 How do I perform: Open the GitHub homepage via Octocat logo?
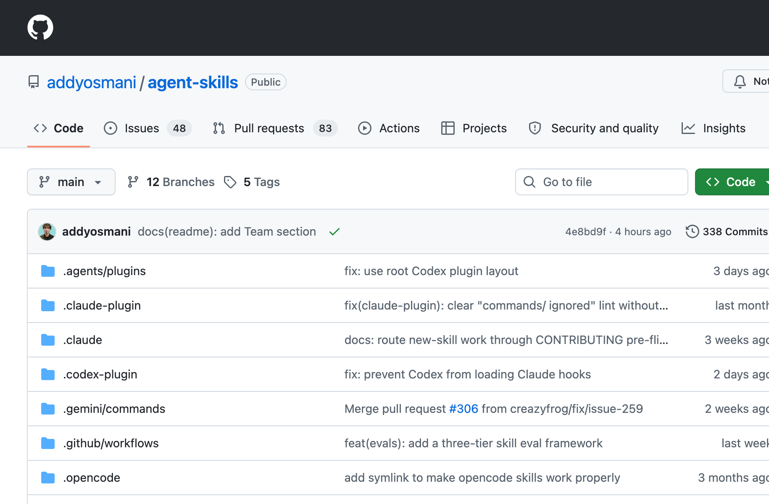[x=40, y=28]
